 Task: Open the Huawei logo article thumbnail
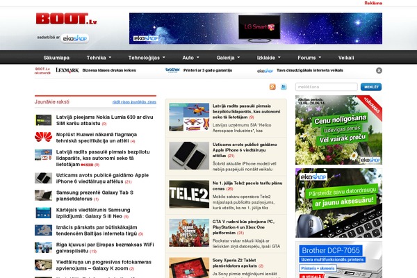tap(43, 138)
